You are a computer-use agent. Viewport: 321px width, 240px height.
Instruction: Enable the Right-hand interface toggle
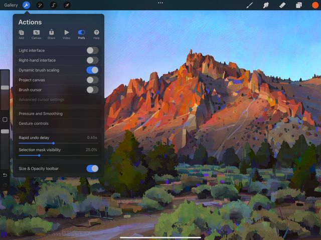click(92, 60)
